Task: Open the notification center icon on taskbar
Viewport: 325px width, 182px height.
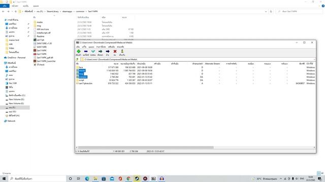Action: tap(319, 178)
